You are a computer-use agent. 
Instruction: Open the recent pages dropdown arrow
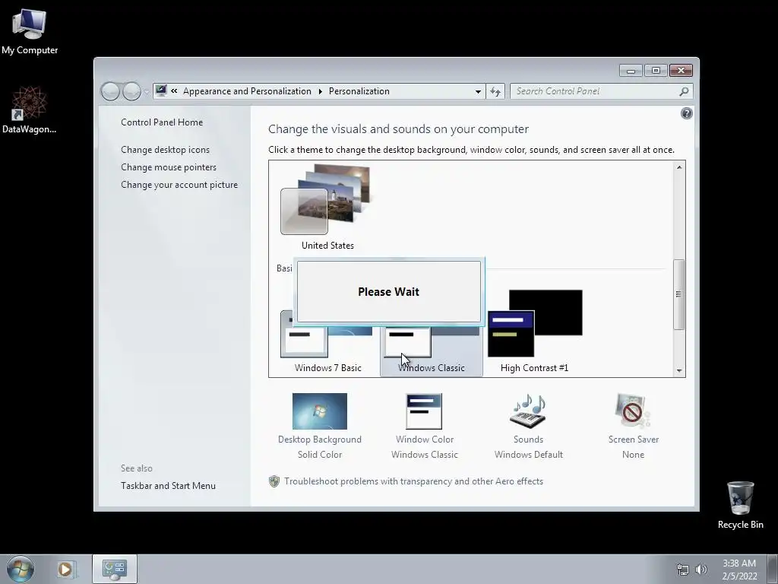point(147,92)
